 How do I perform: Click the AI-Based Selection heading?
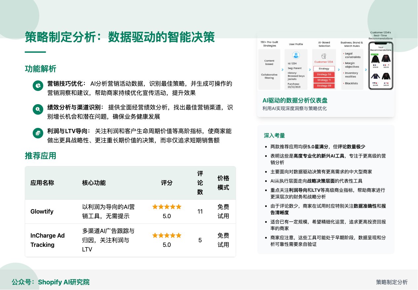pyautogui.click(x=324, y=44)
